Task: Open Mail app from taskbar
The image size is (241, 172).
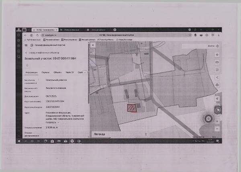Action: [65, 141]
